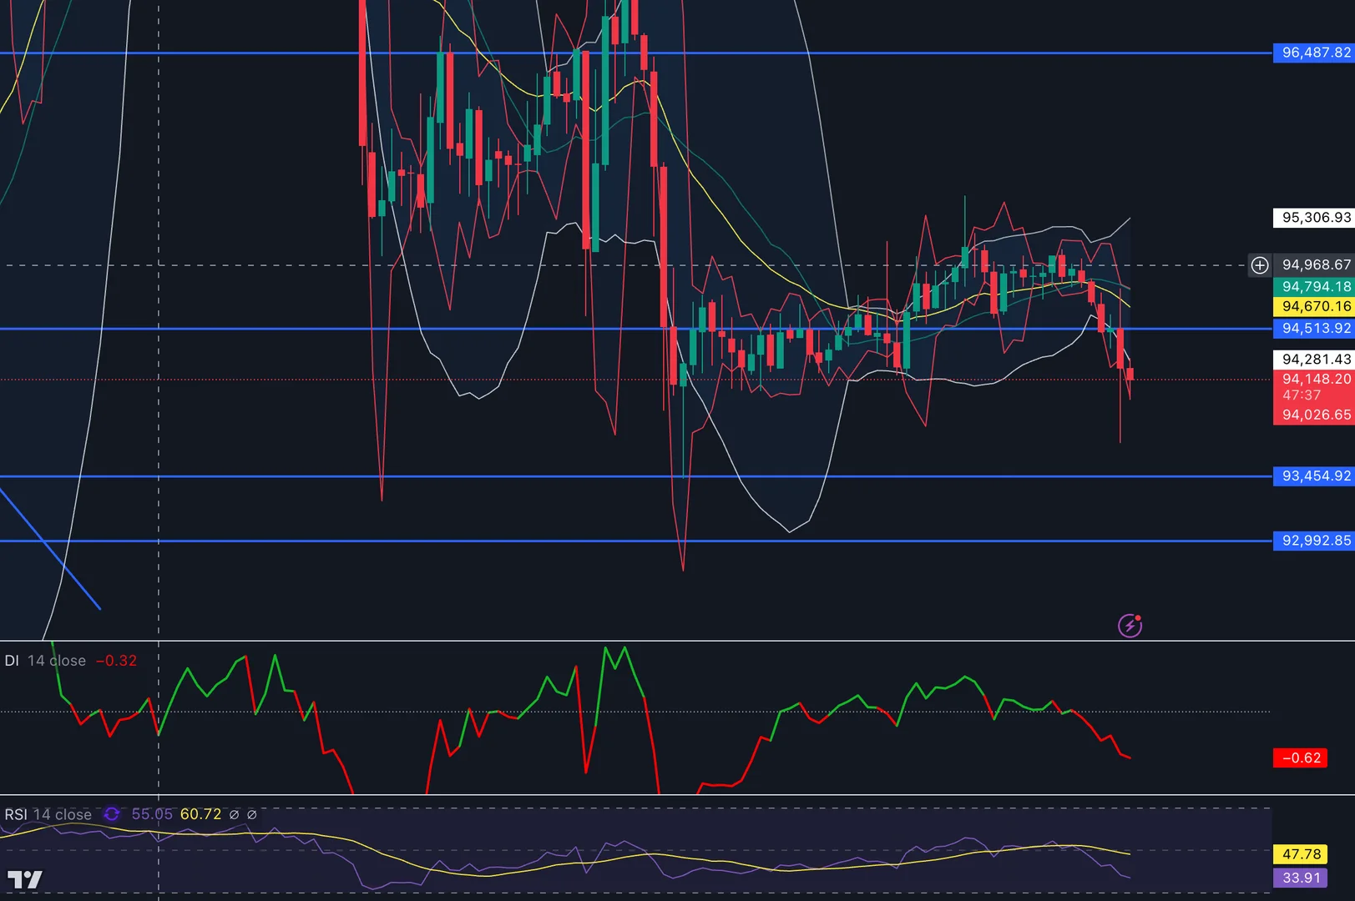Screen dimensions: 1355x901
Task: Click the plus icon beside 94,968.67
Action: (1259, 265)
